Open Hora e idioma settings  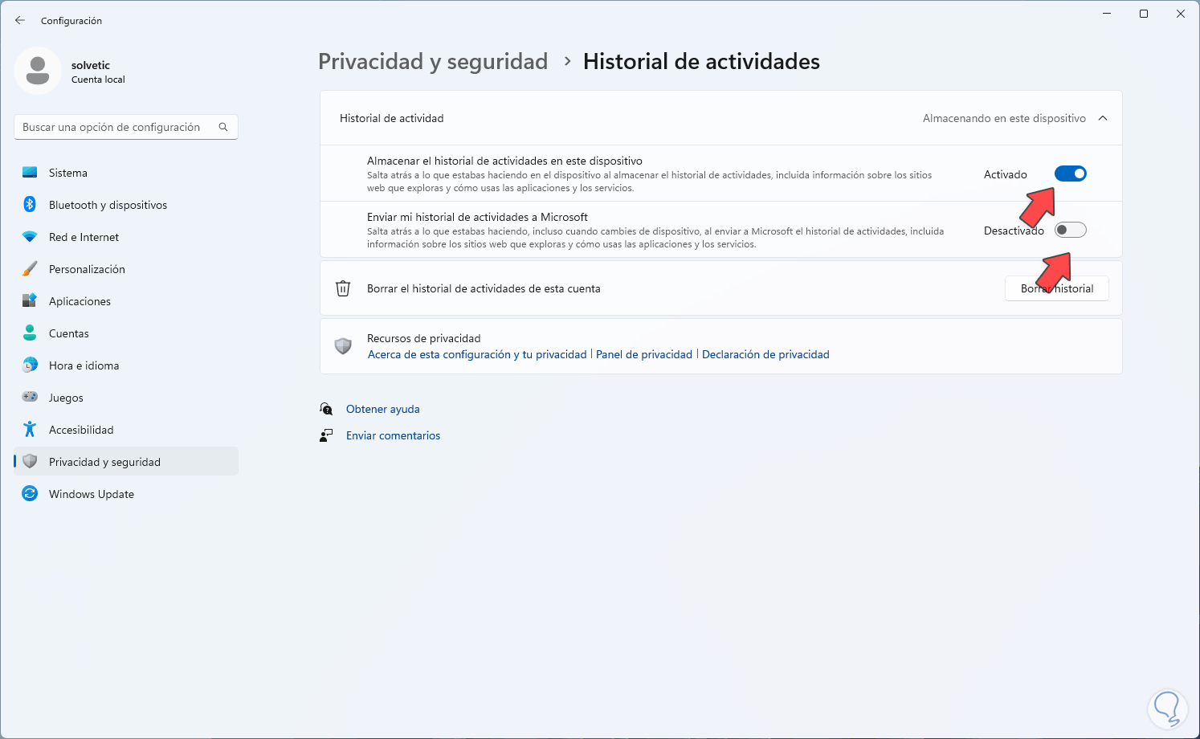coord(126,365)
